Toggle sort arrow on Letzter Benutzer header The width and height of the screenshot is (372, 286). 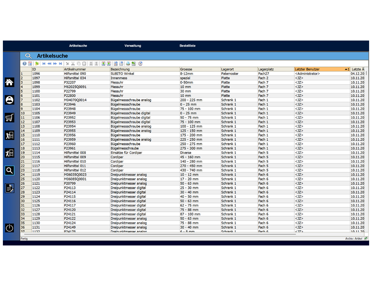coord(347,69)
